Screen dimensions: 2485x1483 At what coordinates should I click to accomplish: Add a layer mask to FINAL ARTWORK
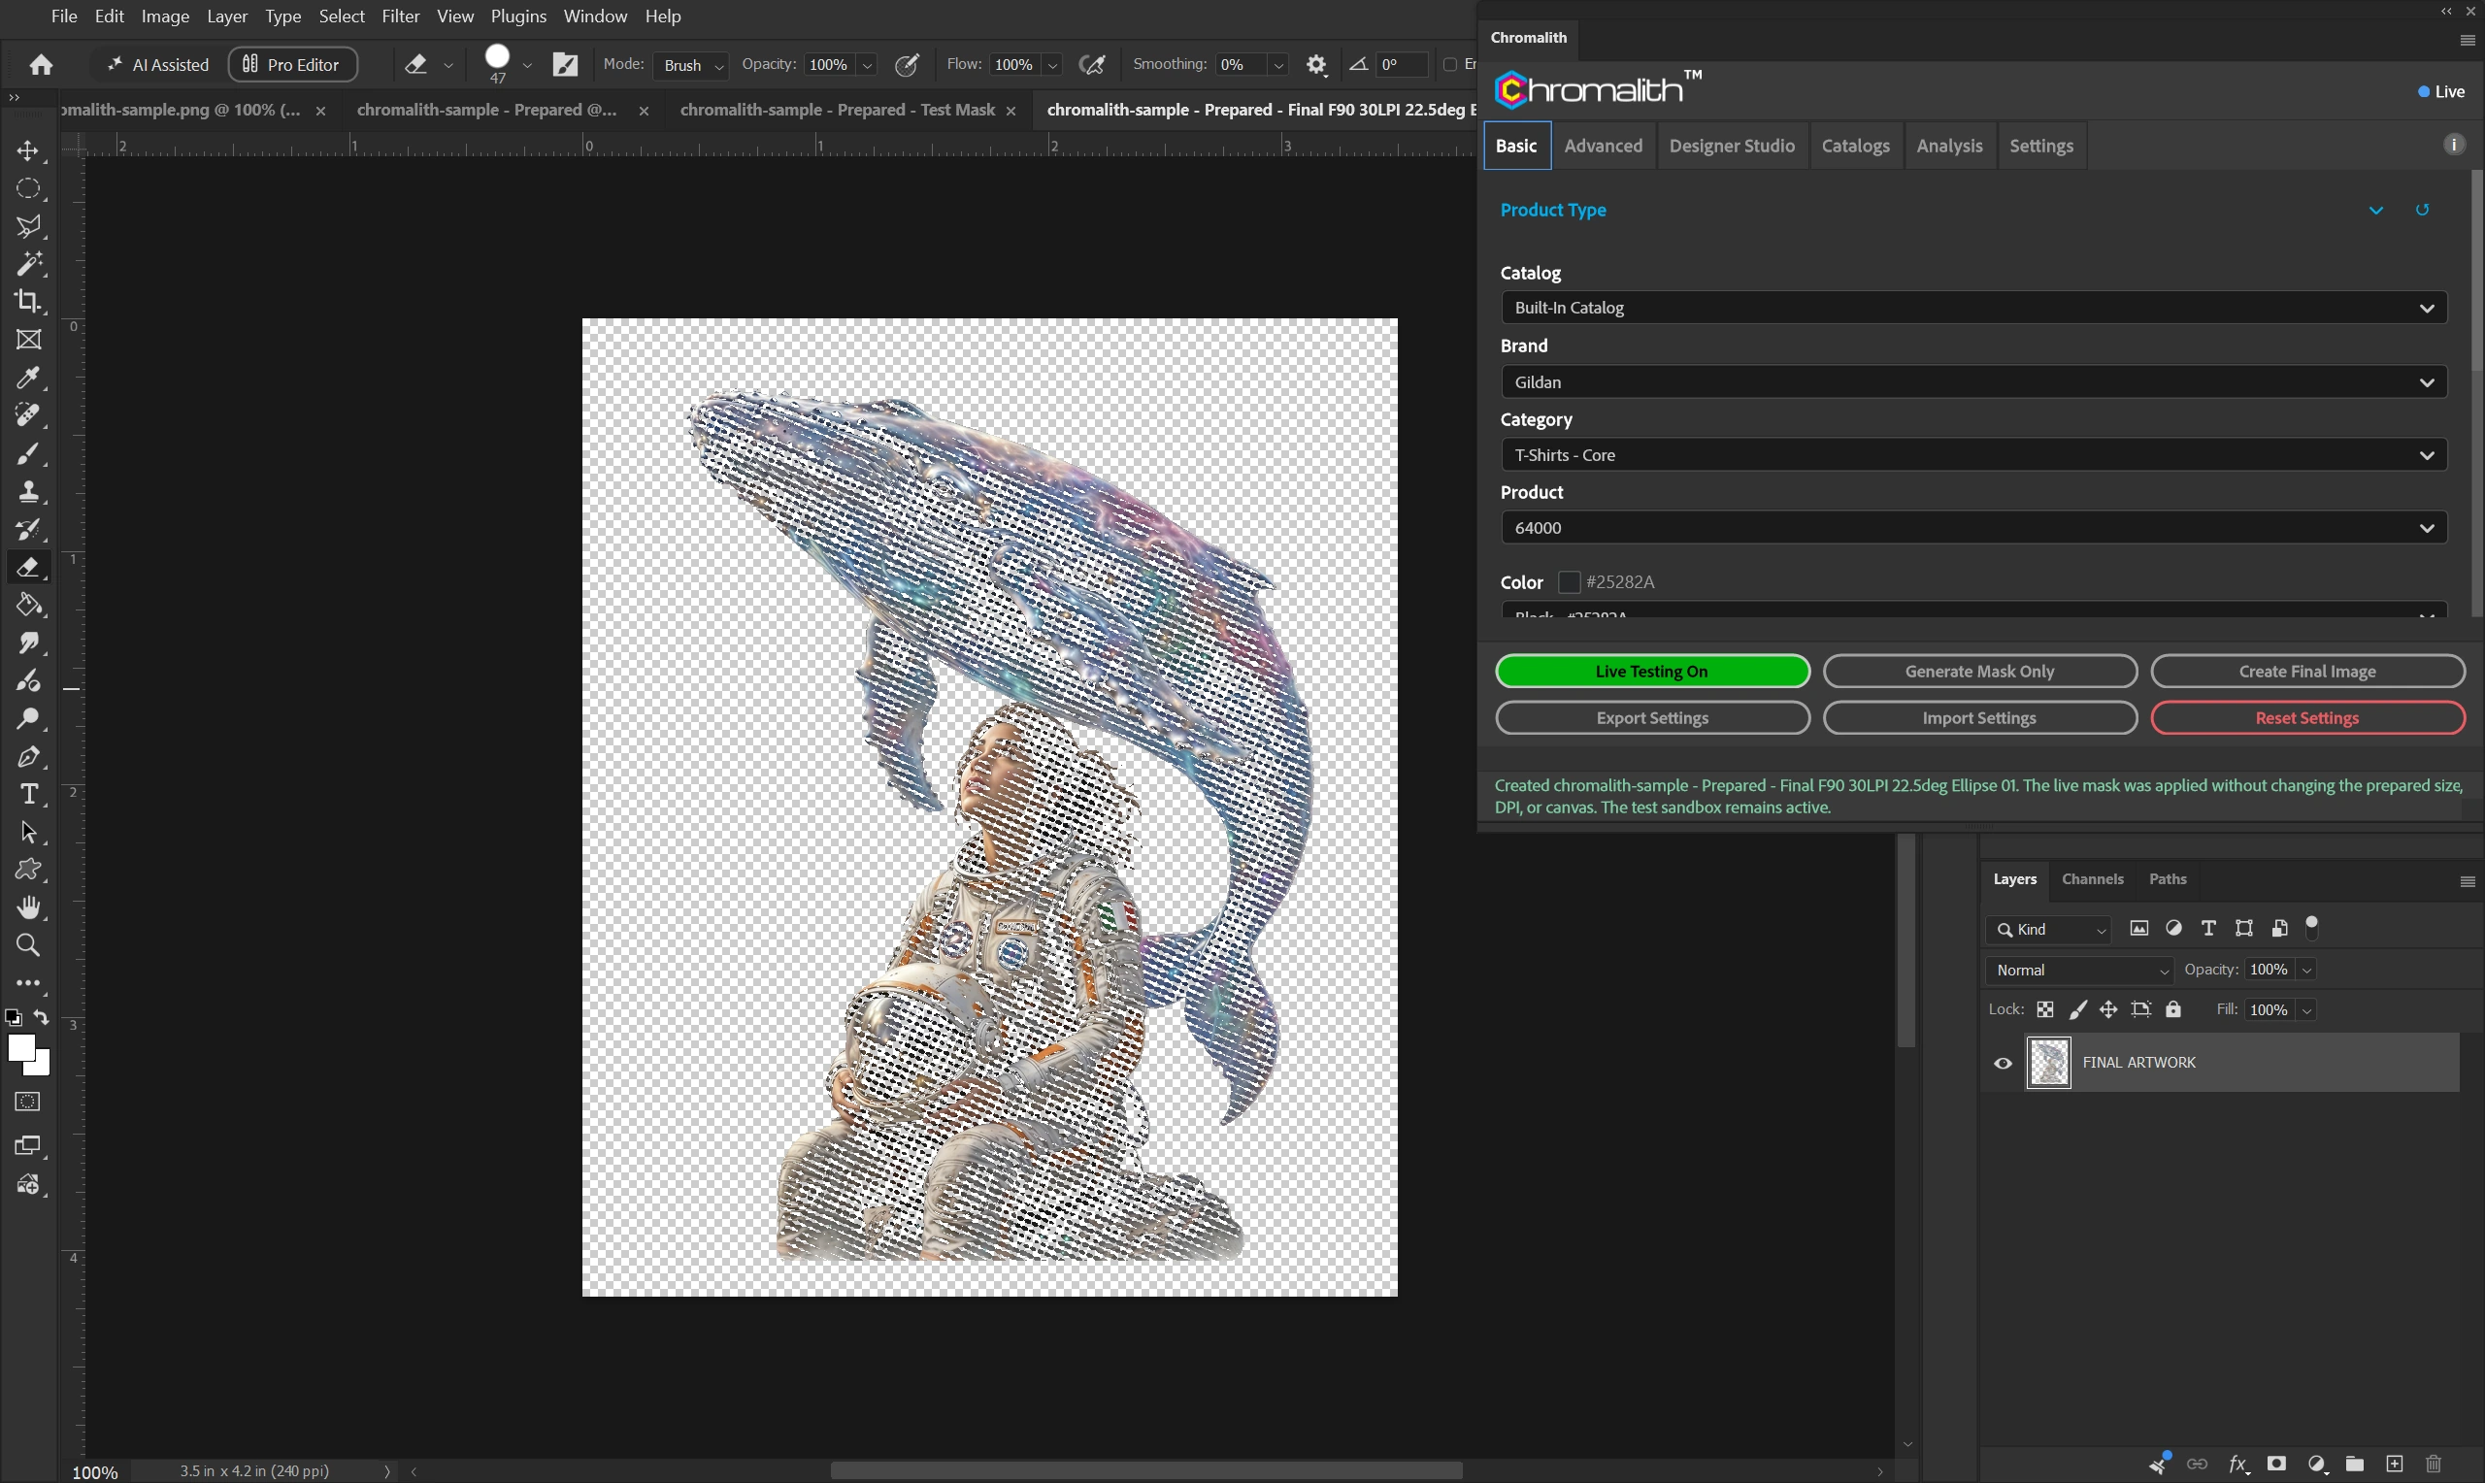(2277, 1464)
